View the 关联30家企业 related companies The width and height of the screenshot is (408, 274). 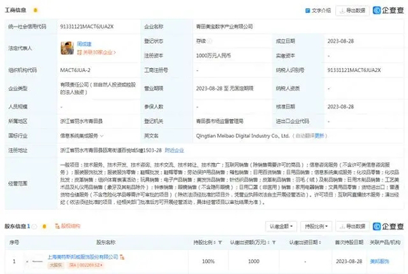click(x=97, y=52)
